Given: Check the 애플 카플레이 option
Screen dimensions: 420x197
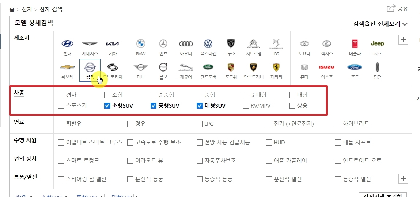Looking at the screenshot, I should [x=269, y=161].
